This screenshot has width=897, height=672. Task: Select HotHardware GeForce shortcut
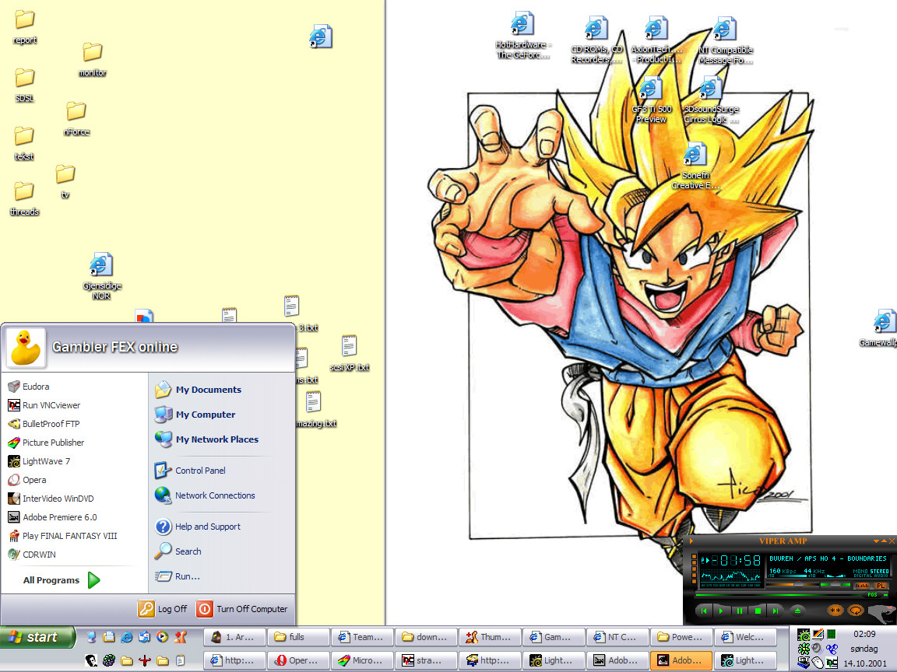coord(522,36)
